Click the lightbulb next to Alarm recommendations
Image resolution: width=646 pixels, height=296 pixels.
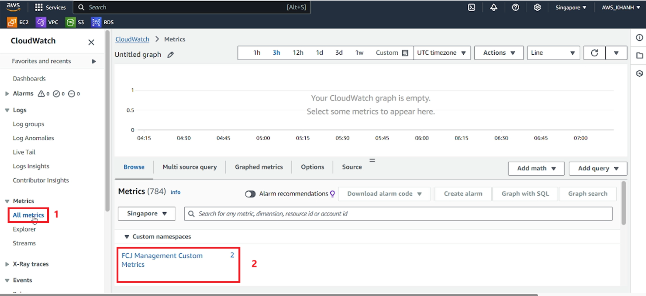333,194
